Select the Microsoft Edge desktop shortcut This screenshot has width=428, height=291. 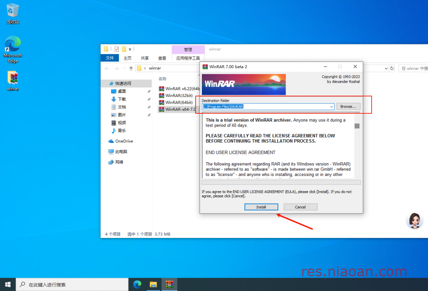(13, 49)
